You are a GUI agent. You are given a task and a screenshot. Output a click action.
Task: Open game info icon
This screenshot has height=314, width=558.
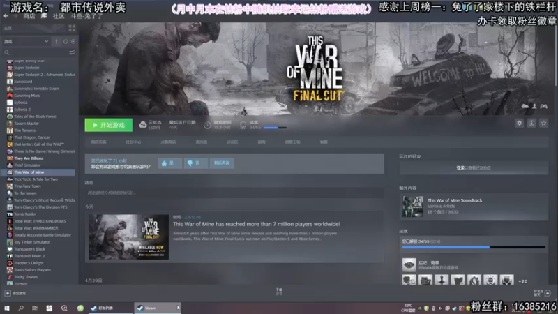(531, 124)
